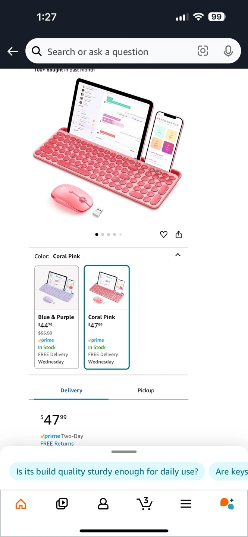
Task: Open the hamburger menu icon
Action: pos(186,504)
